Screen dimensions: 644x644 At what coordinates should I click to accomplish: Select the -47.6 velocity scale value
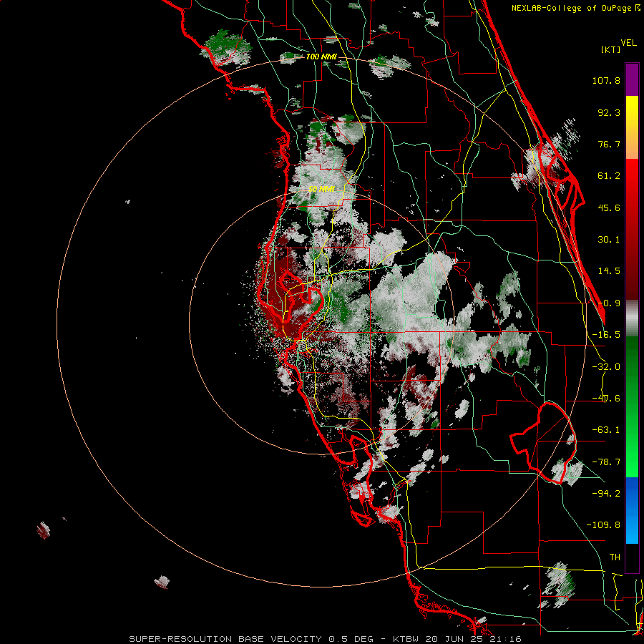pyautogui.click(x=606, y=399)
